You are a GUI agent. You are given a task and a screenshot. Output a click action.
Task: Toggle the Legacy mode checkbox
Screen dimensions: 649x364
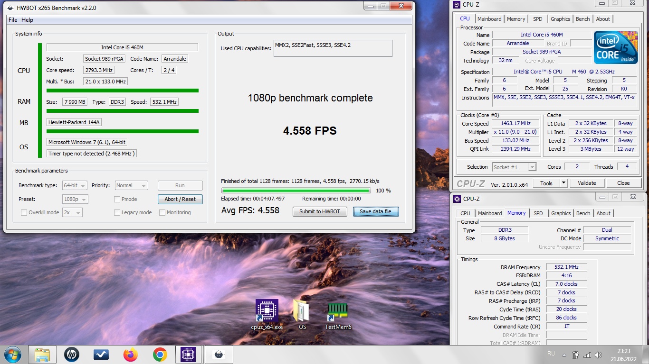(x=117, y=213)
